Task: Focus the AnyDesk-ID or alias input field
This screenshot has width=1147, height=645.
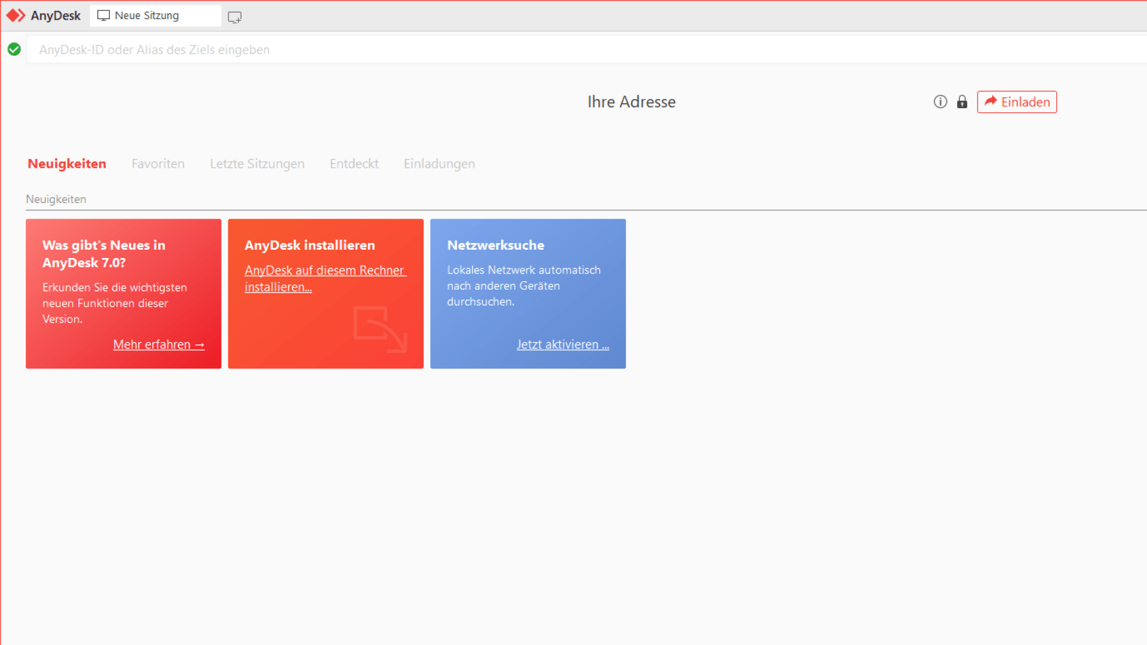Action: tap(587, 50)
